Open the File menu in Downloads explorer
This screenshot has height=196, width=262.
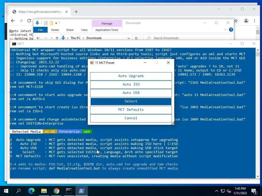point(40,30)
